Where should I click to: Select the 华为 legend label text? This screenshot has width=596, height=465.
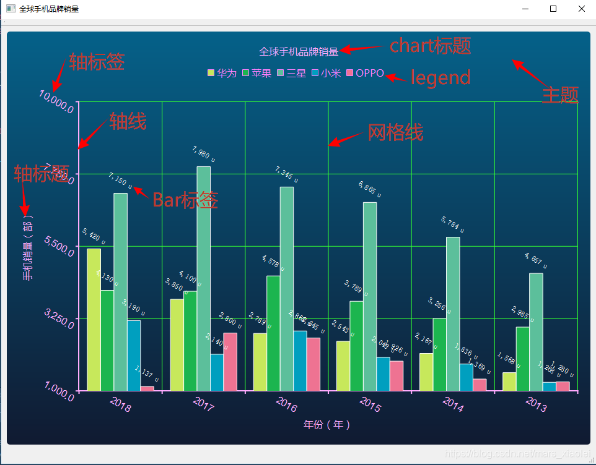pos(227,73)
